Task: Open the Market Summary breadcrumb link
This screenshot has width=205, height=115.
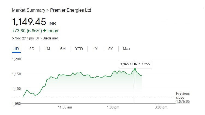Action: point(28,10)
